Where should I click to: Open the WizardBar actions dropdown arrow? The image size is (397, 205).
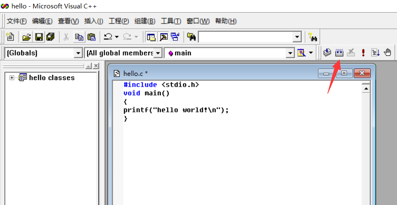pos(311,53)
